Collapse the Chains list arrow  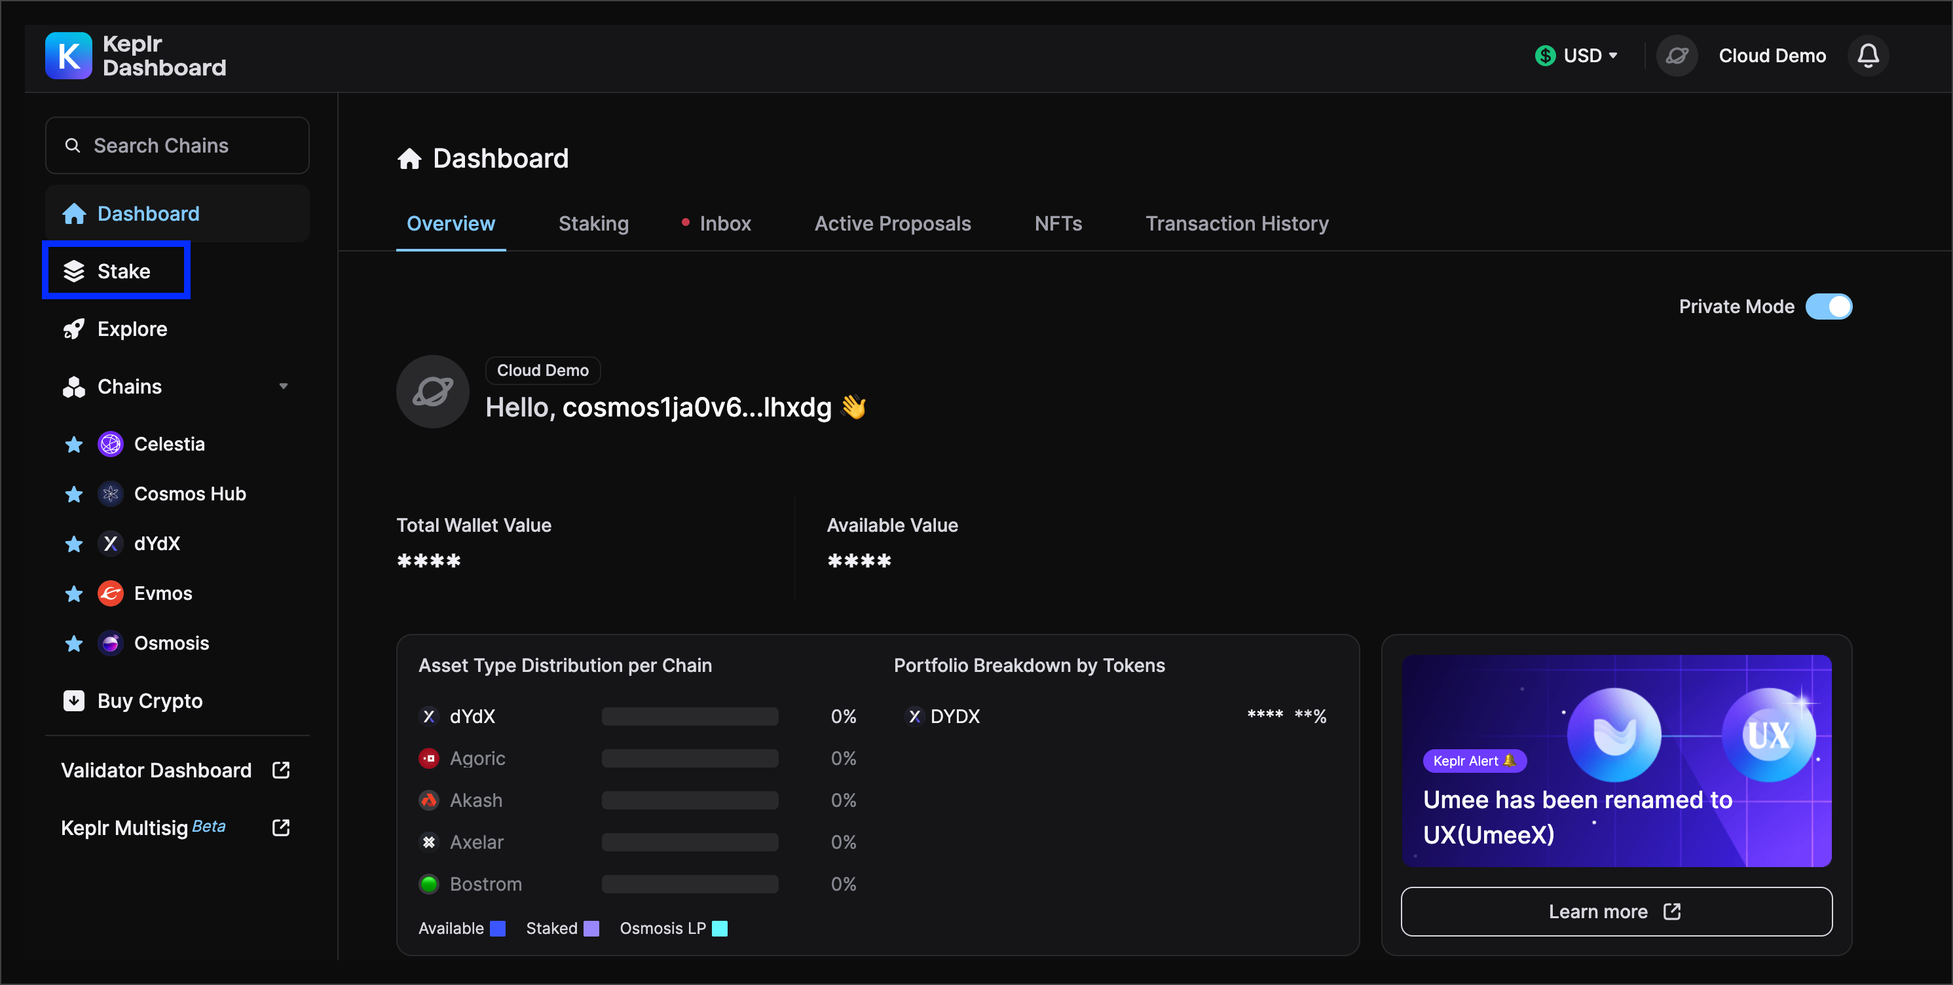[284, 386]
